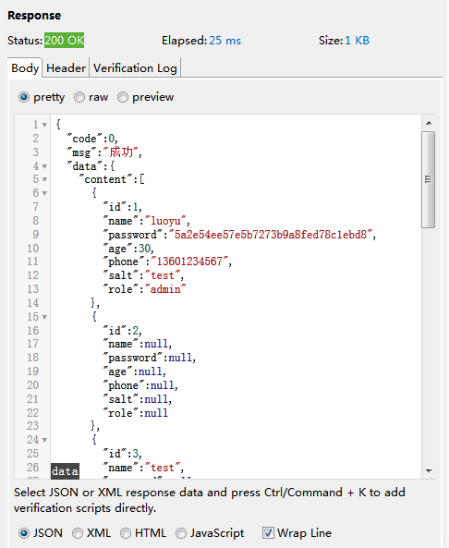Image resolution: width=449 pixels, height=548 pixels.
Task: Select the raw view radio button
Action: (x=79, y=97)
